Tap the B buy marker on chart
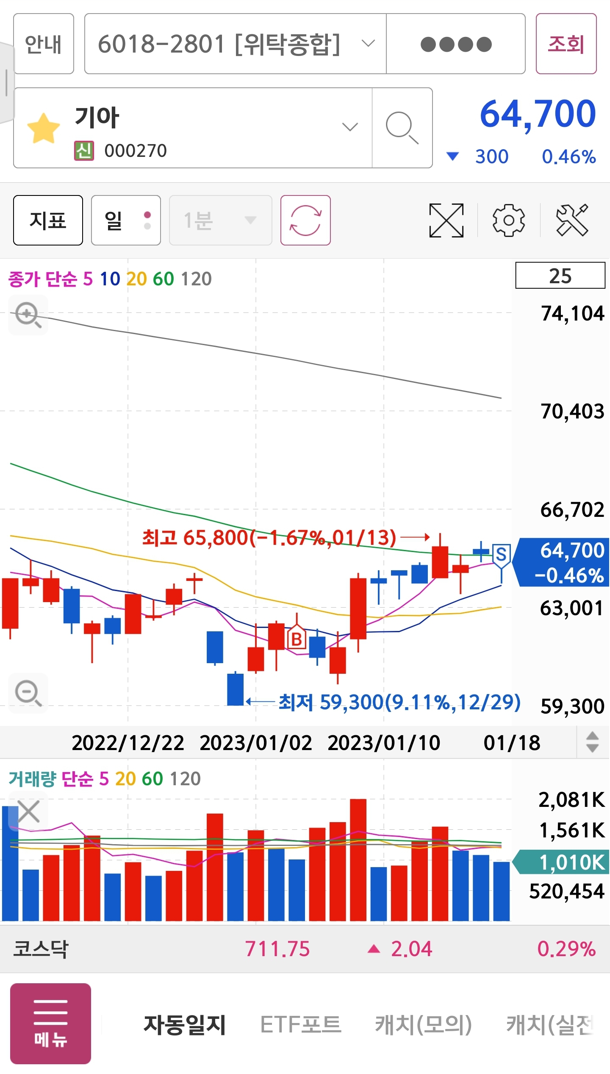Image resolution: width=610 pixels, height=1074 pixels. click(297, 637)
